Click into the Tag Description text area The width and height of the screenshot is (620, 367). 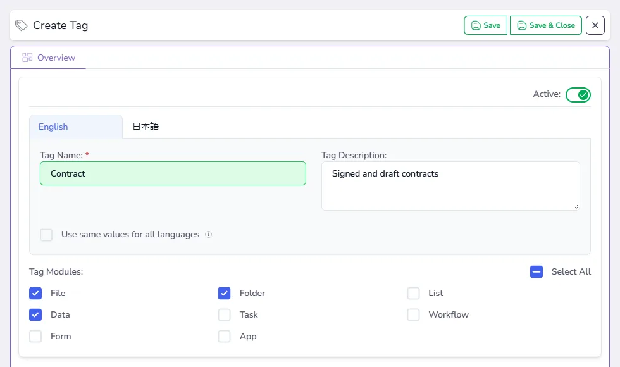click(x=450, y=186)
